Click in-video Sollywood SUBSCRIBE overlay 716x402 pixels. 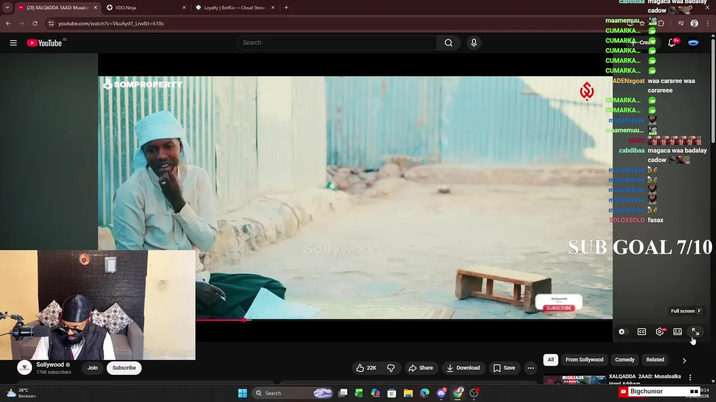tap(559, 308)
